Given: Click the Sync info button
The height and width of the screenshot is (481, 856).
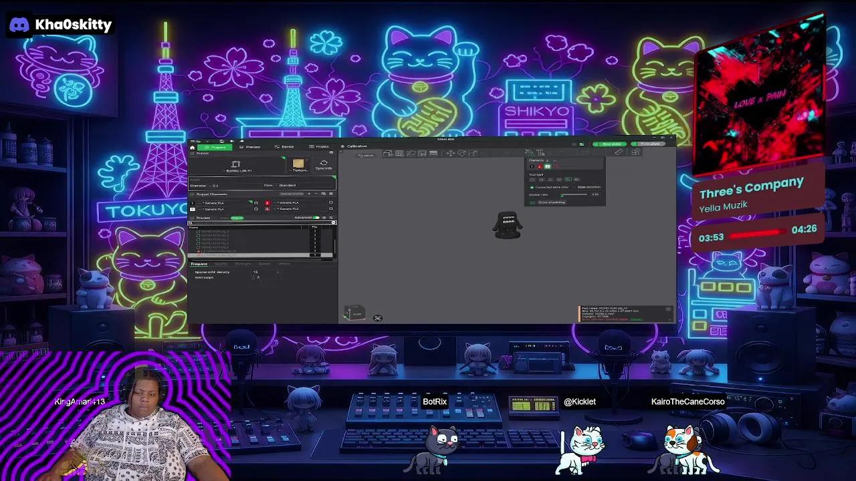Looking at the screenshot, I should click(324, 165).
